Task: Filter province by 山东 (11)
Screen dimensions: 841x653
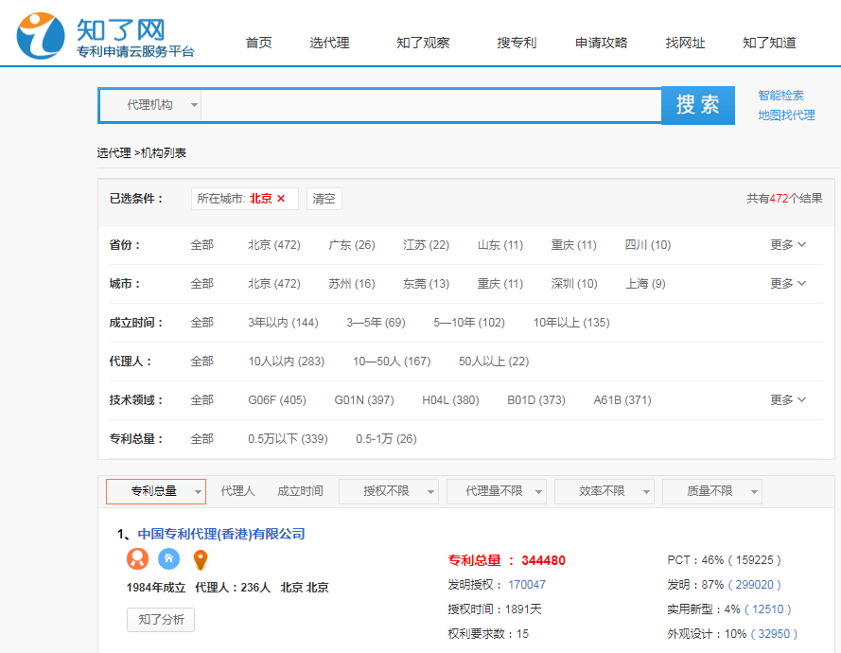Action: 499,245
